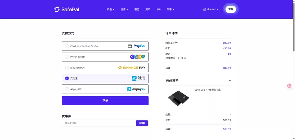
Task: Open the 应用 dropdown menu
Action: tap(124, 10)
